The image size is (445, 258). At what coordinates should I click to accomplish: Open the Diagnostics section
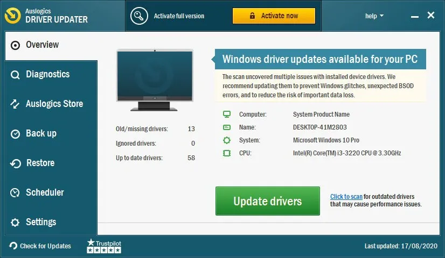tap(51, 75)
